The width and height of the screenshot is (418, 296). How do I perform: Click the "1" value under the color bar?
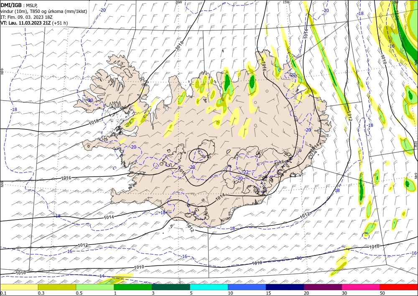point(115,293)
